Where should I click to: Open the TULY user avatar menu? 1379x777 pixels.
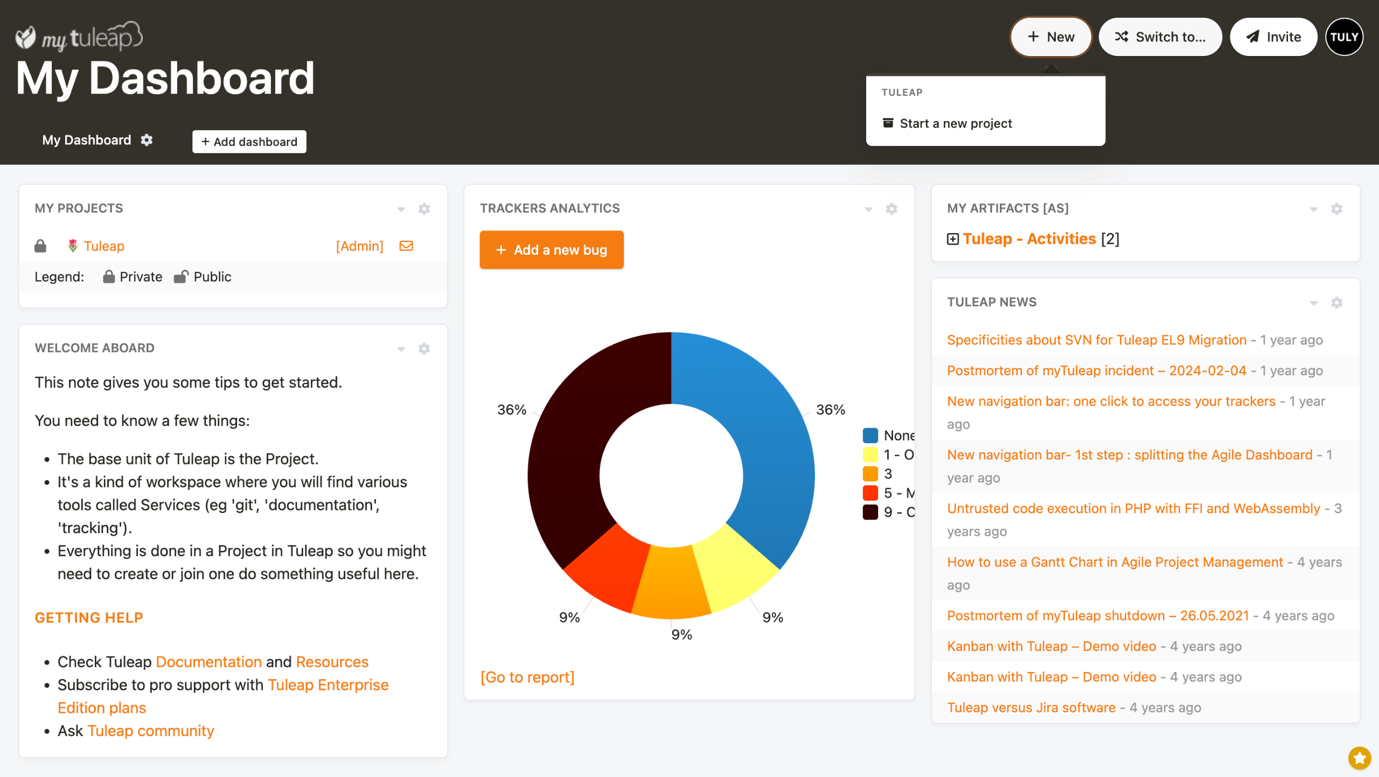(1344, 37)
